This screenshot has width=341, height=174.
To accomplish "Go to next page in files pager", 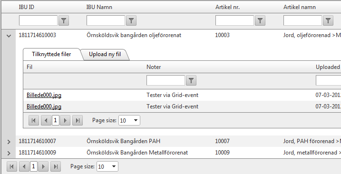I will click(65, 120).
